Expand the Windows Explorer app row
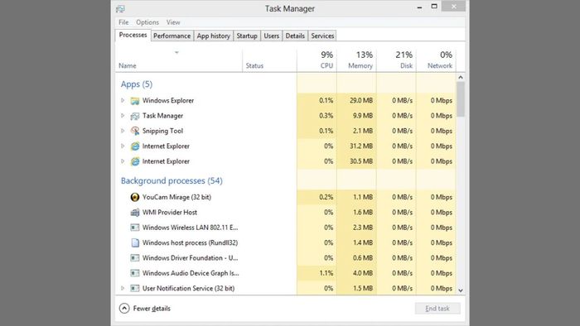 (123, 100)
